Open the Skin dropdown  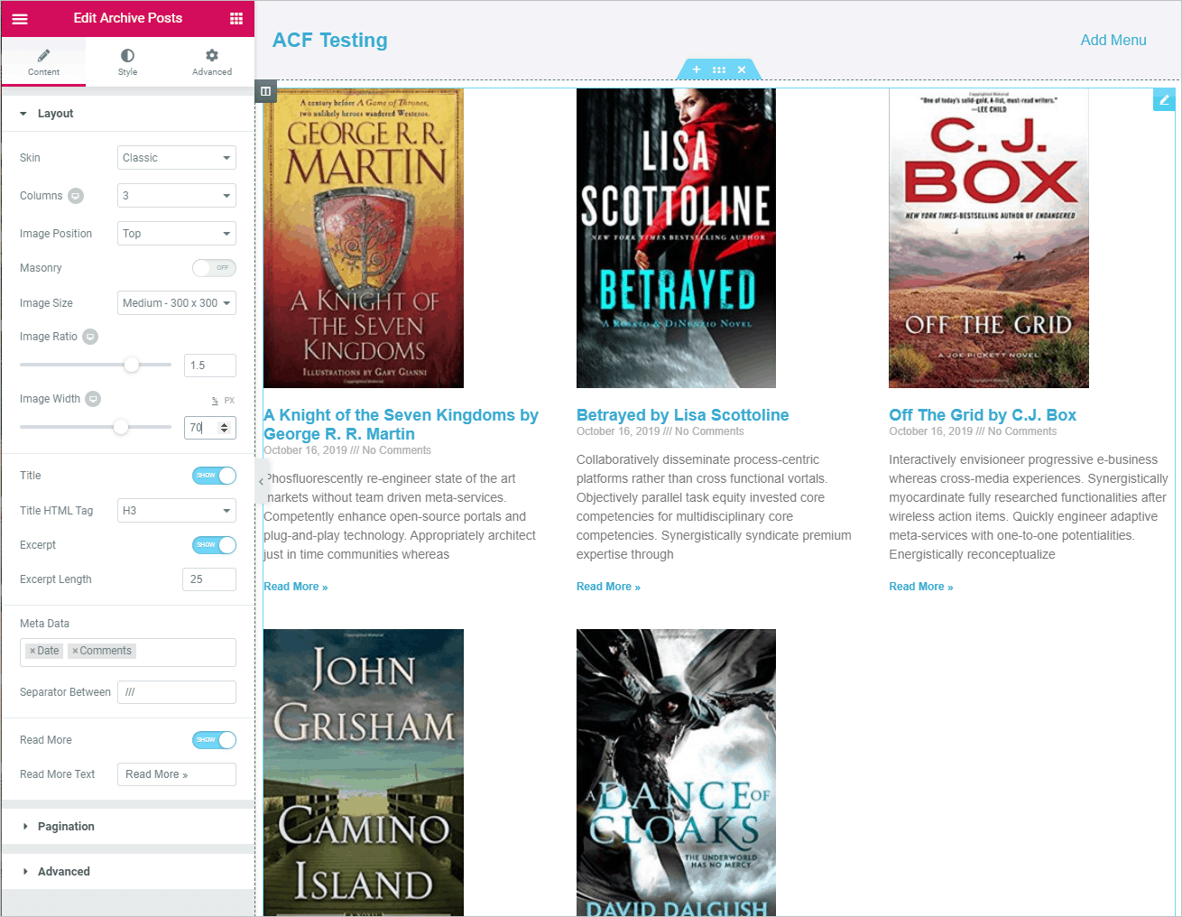(x=177, y=158)
